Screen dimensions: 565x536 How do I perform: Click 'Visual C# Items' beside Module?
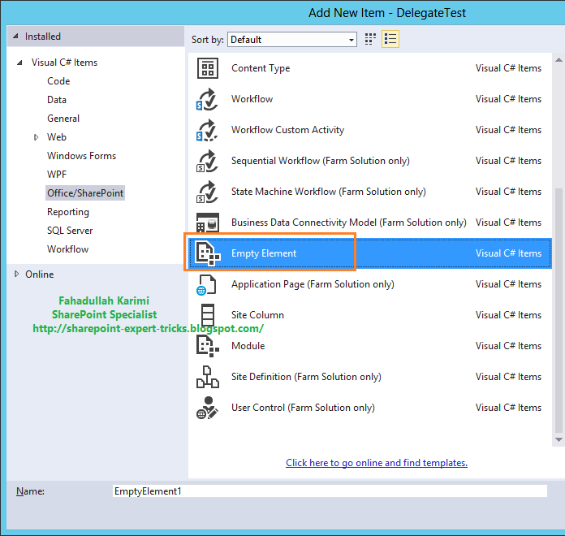click(508, 346)
